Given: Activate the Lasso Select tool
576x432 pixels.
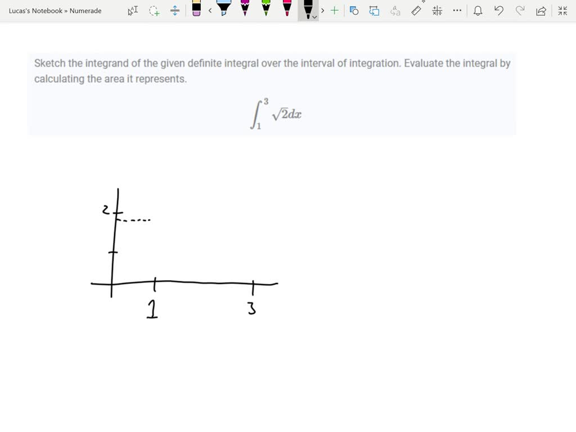Looking at the screenshot, I should [x=155, y=10].
